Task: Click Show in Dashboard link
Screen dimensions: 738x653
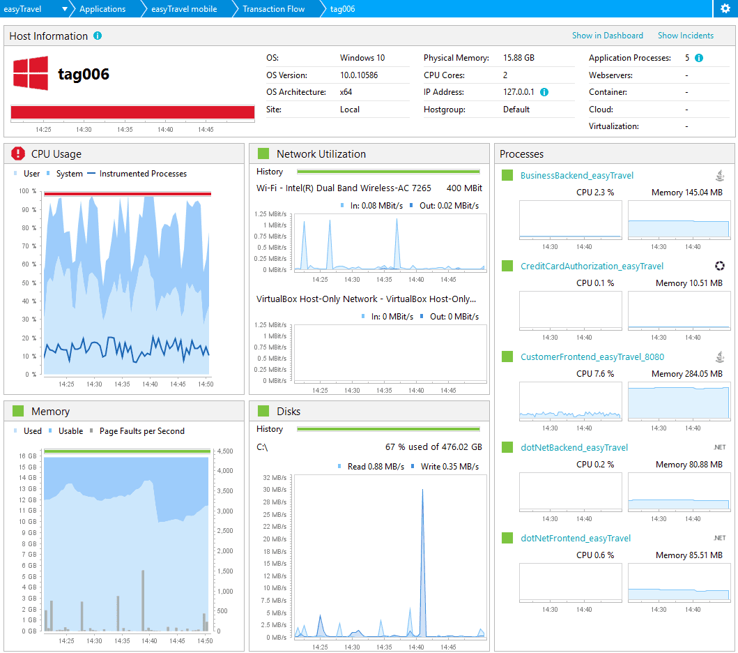Action: tap(607, 36)
